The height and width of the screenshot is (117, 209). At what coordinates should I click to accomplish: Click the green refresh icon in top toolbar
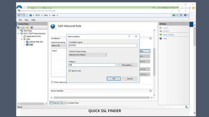click(174, 15)
